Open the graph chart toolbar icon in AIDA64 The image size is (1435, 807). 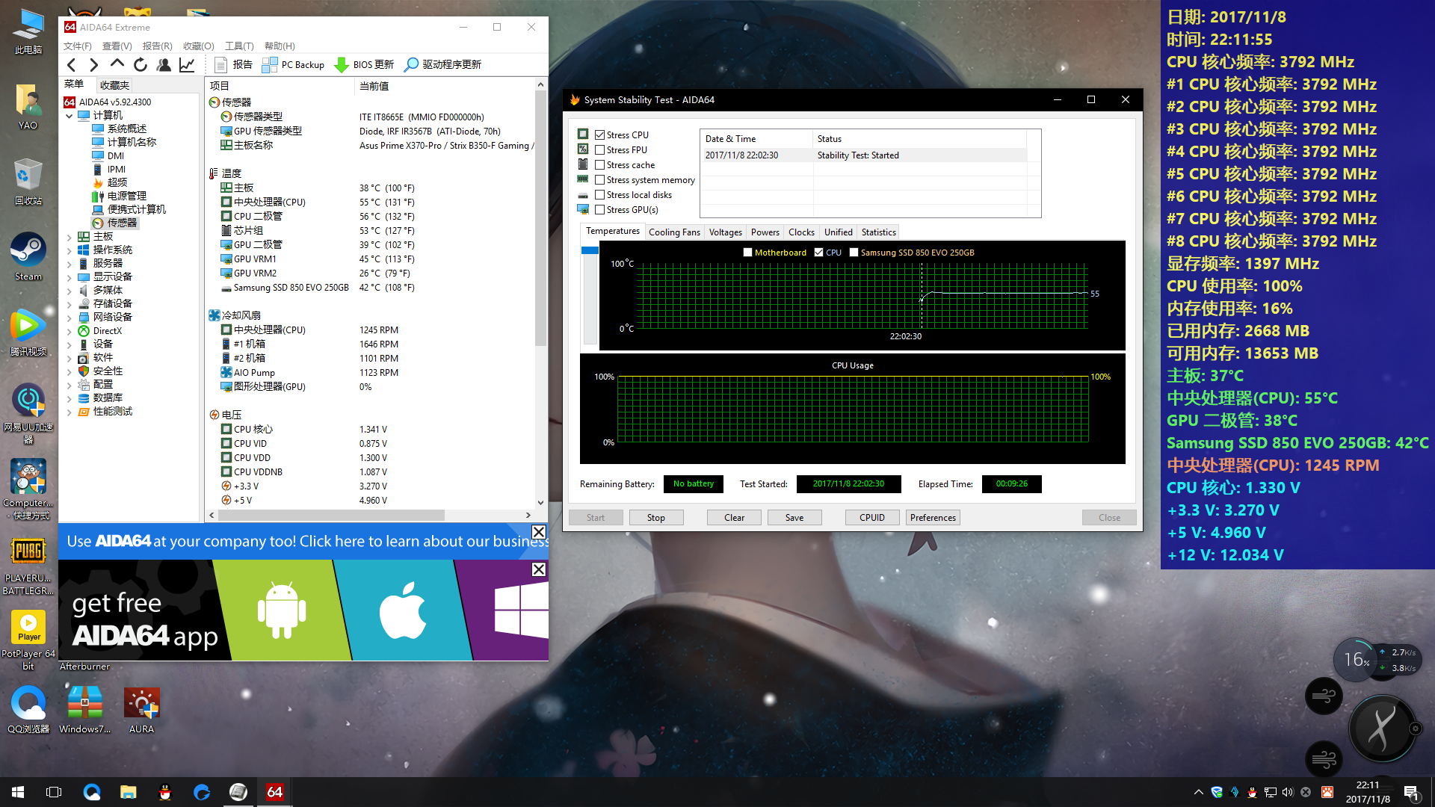pyautogui.click(x=187, y=65)
